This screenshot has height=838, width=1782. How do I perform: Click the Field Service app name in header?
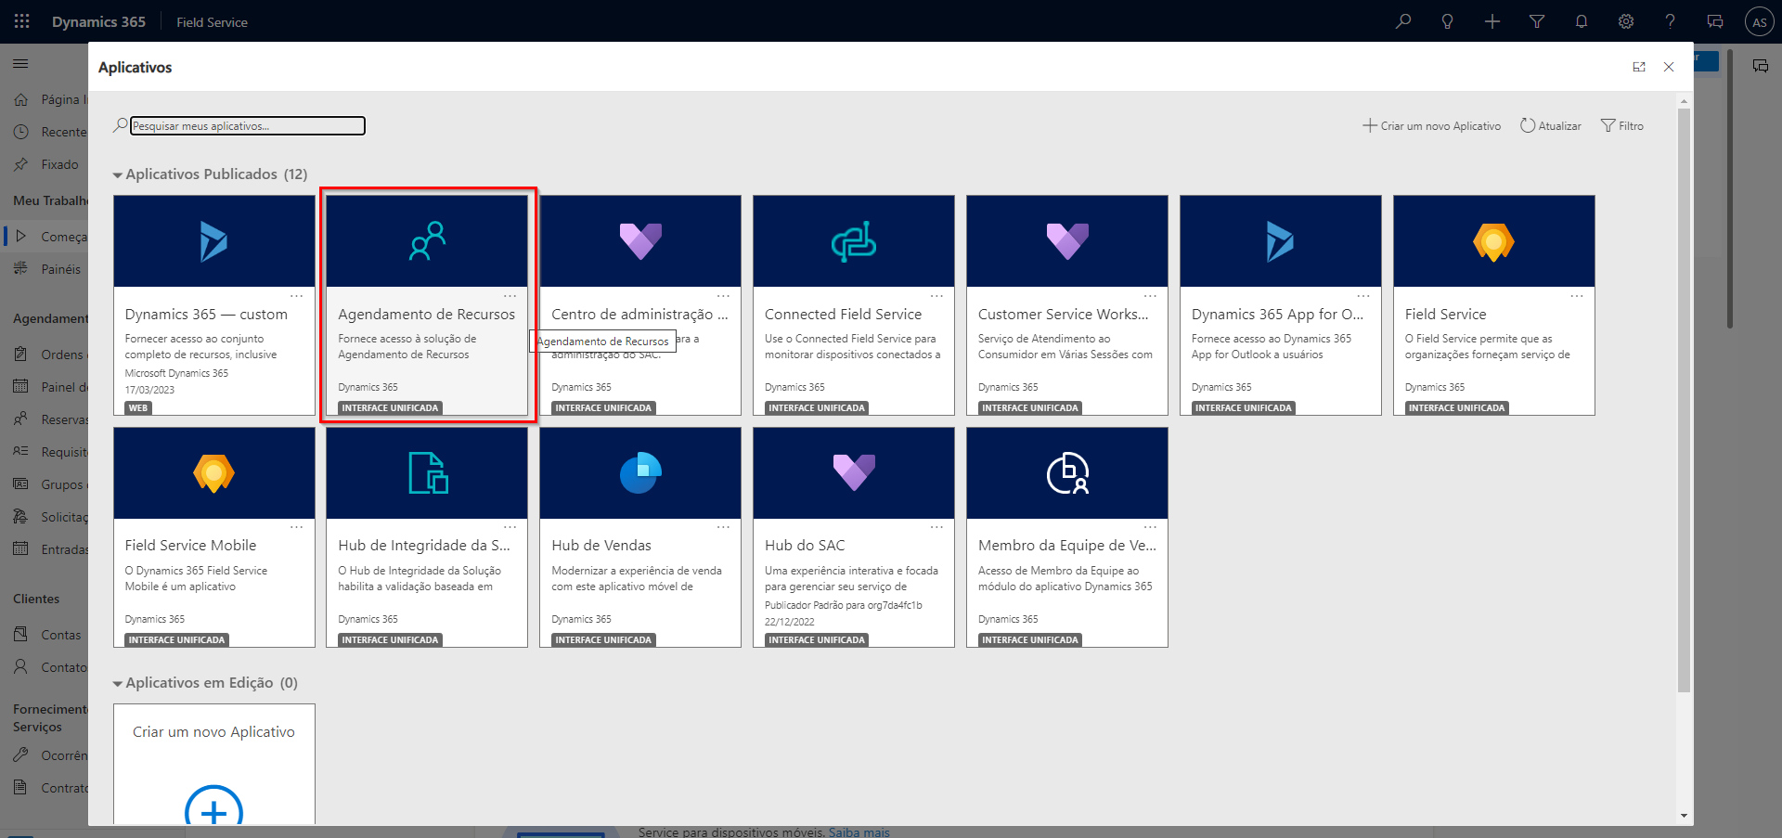tap(212, 22)
